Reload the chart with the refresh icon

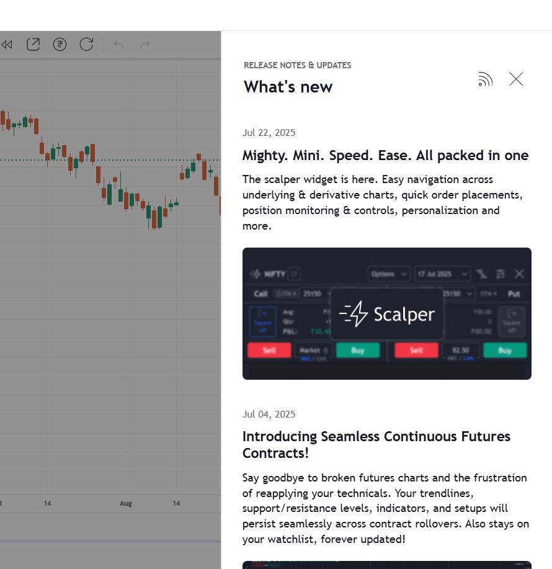pos(86,45)
